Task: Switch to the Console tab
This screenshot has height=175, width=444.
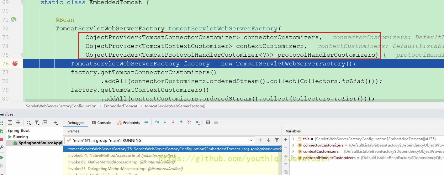Action: 101,123
